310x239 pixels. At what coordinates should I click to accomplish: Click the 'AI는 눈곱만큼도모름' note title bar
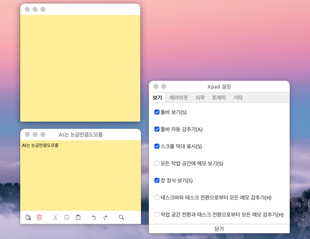click(x=81, y=135)
